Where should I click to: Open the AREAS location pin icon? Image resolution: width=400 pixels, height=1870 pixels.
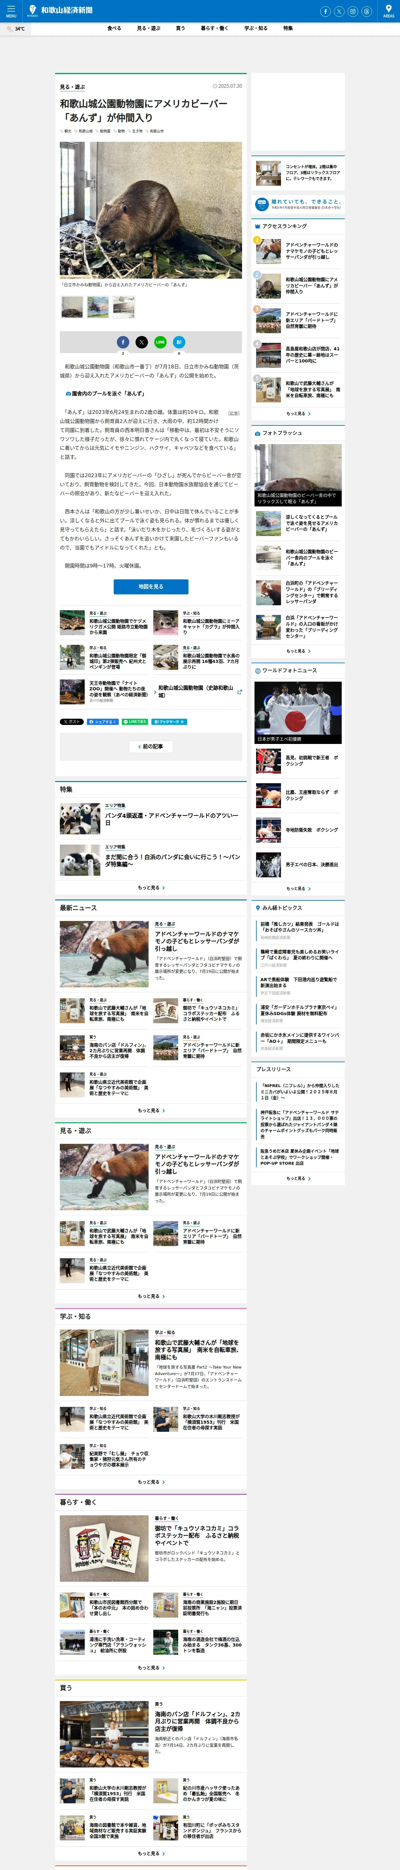388,11
